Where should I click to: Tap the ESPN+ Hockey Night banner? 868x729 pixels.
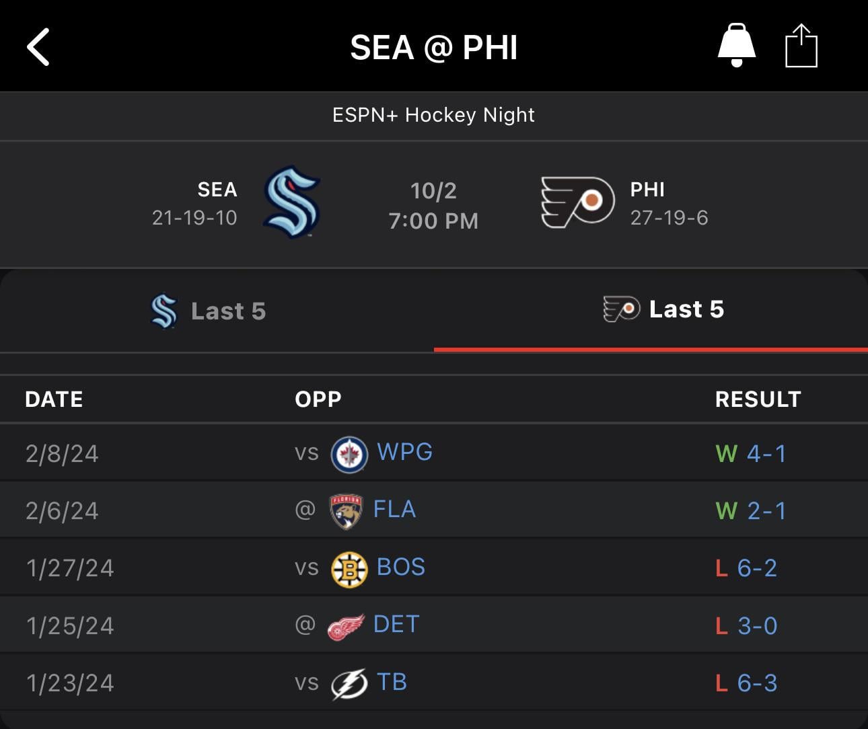tap(433, 115)
